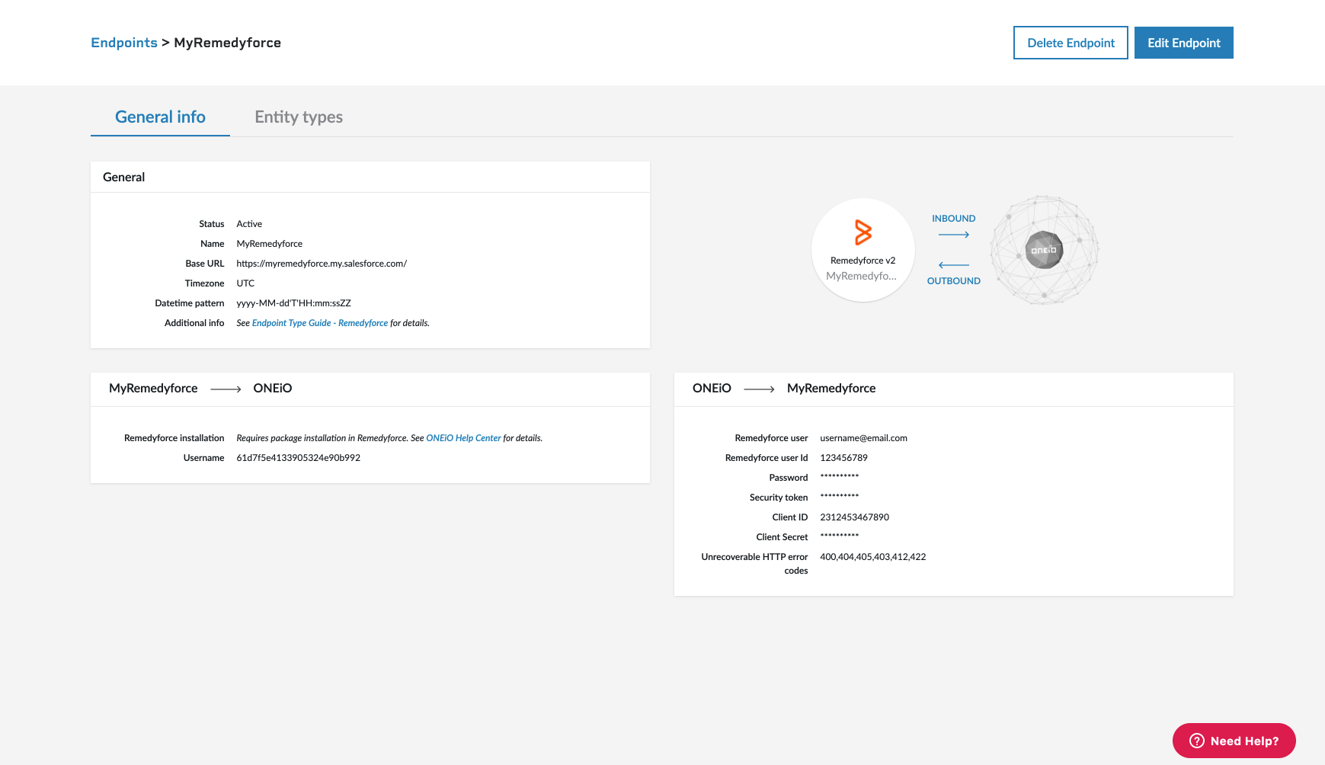The image size is (1325, 765).
Task: Click the OUTBOUND label
Action: pos(954,281)
